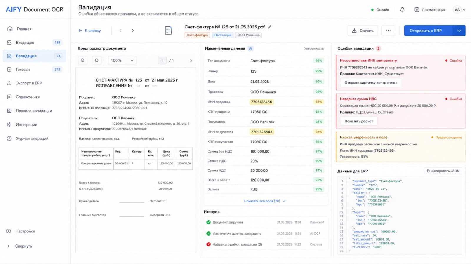Open the 100% zoom level dropdown

122,60
